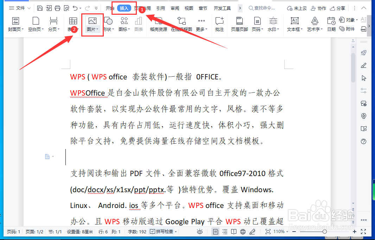
Task: Click the 查找命令 search field
Action: [x=262, y=8]
